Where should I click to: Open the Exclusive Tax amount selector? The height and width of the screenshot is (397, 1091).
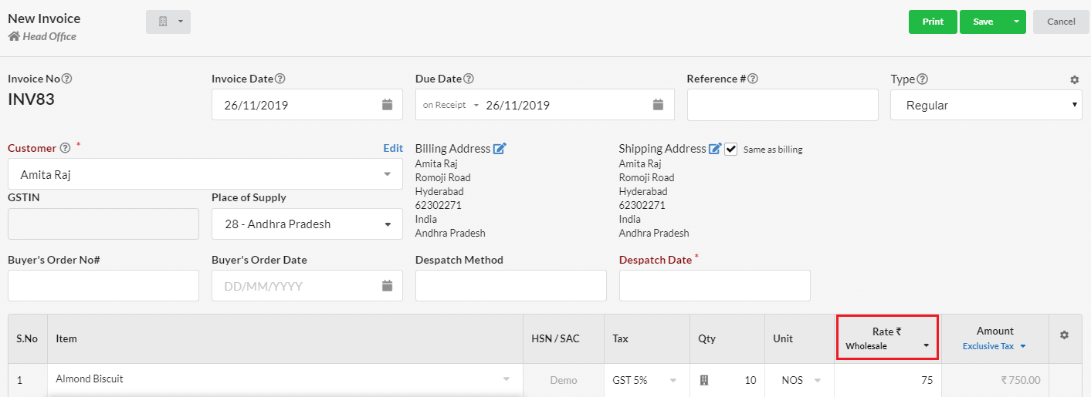click(994, 346)
